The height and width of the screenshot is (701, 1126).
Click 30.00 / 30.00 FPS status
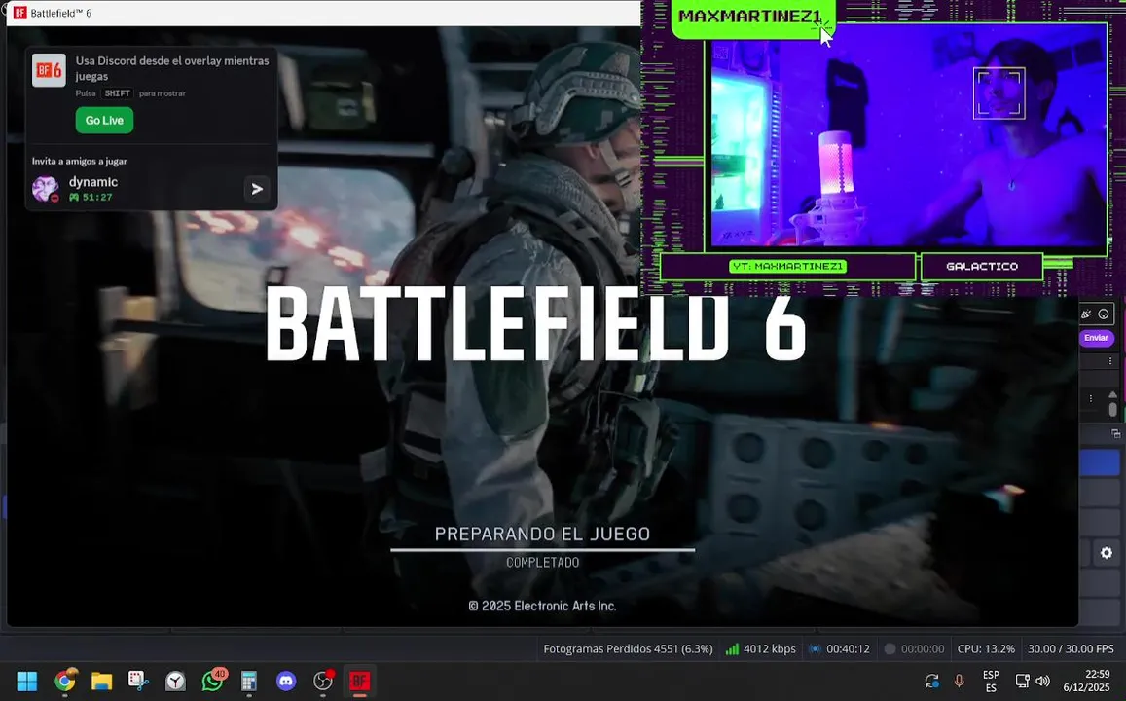pos(1071,648)
